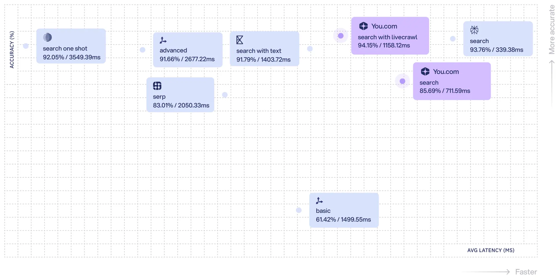Image resolution: width=559 pixels, height=279 pixels.
Task: Click the branch icon on the basic card
Action: [319, 201]
